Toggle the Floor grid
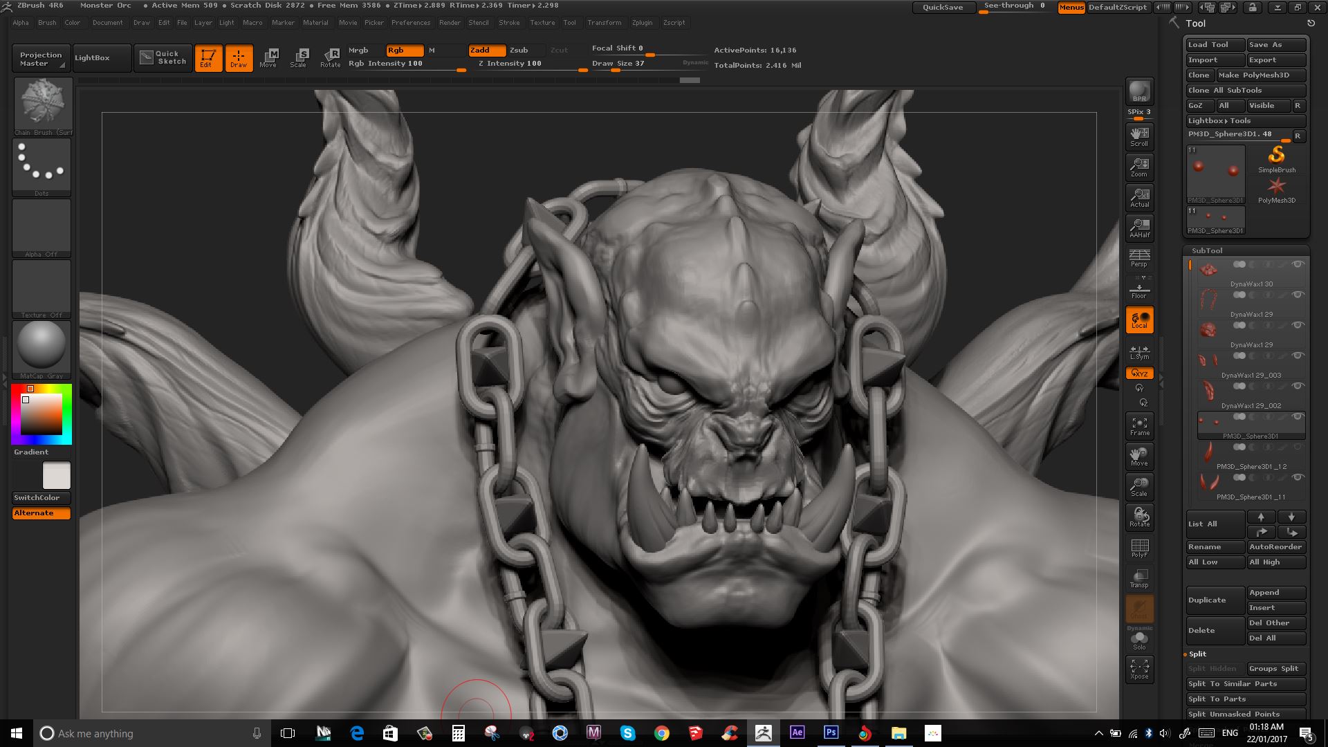1328x747 pixels. 1139,288
